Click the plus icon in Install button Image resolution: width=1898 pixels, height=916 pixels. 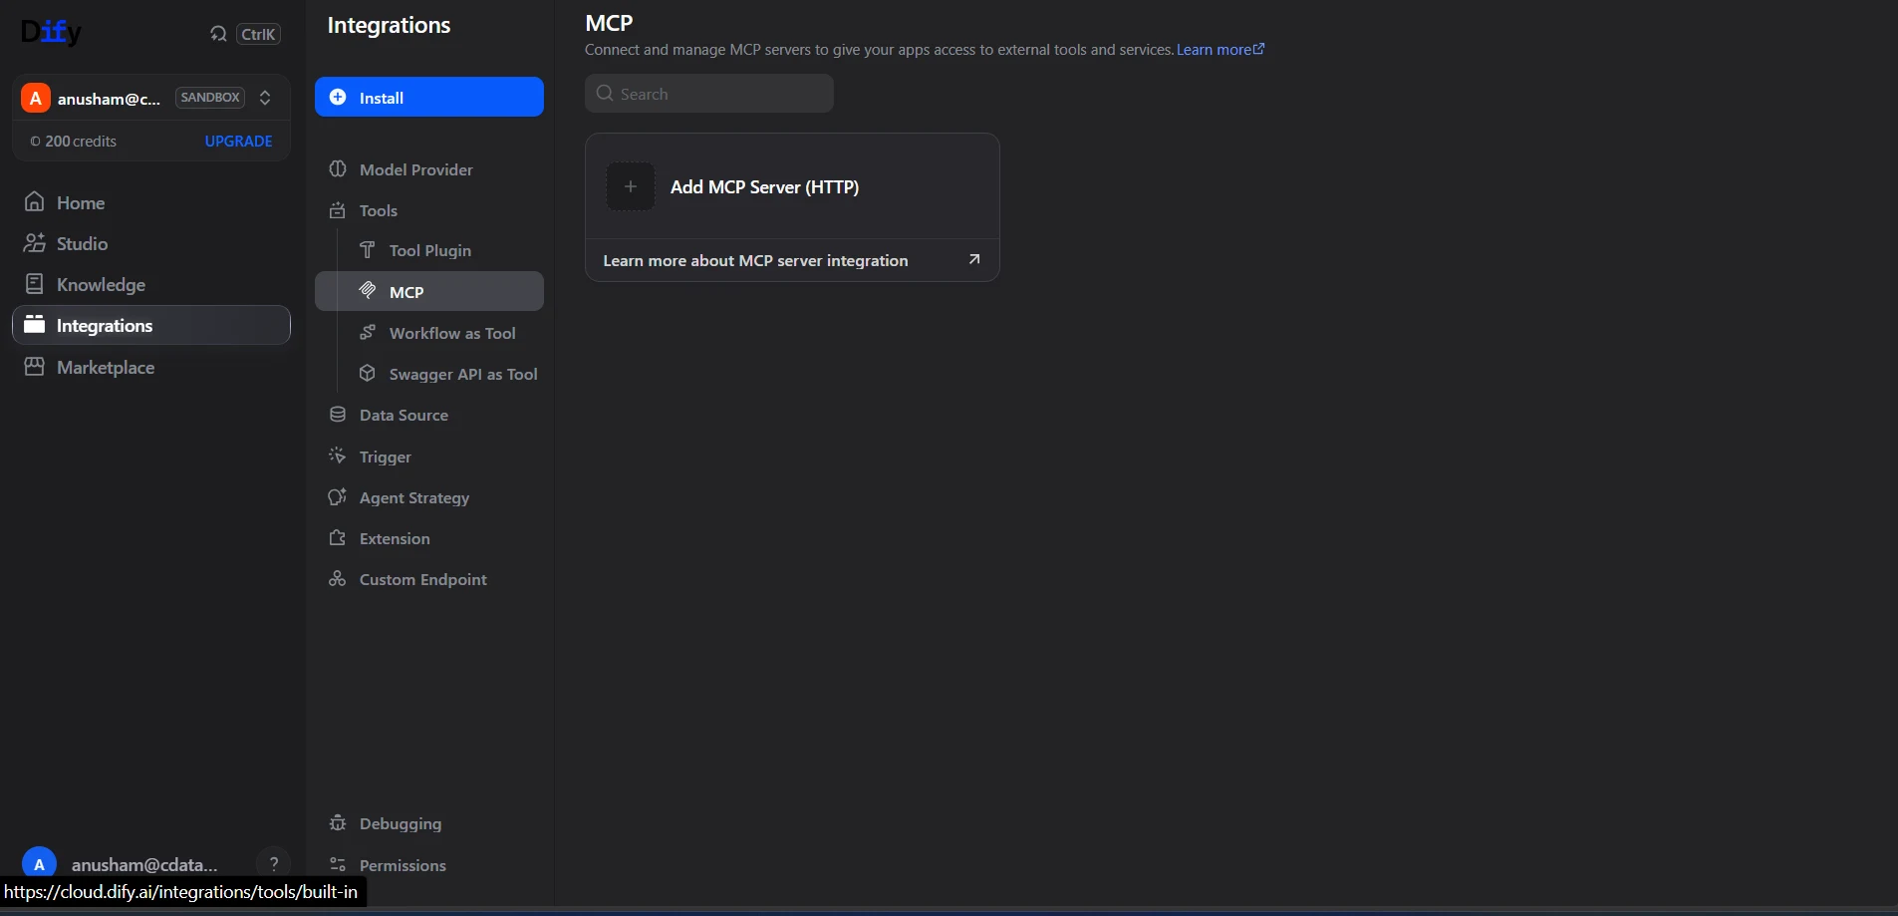click(x=338, y=97)
